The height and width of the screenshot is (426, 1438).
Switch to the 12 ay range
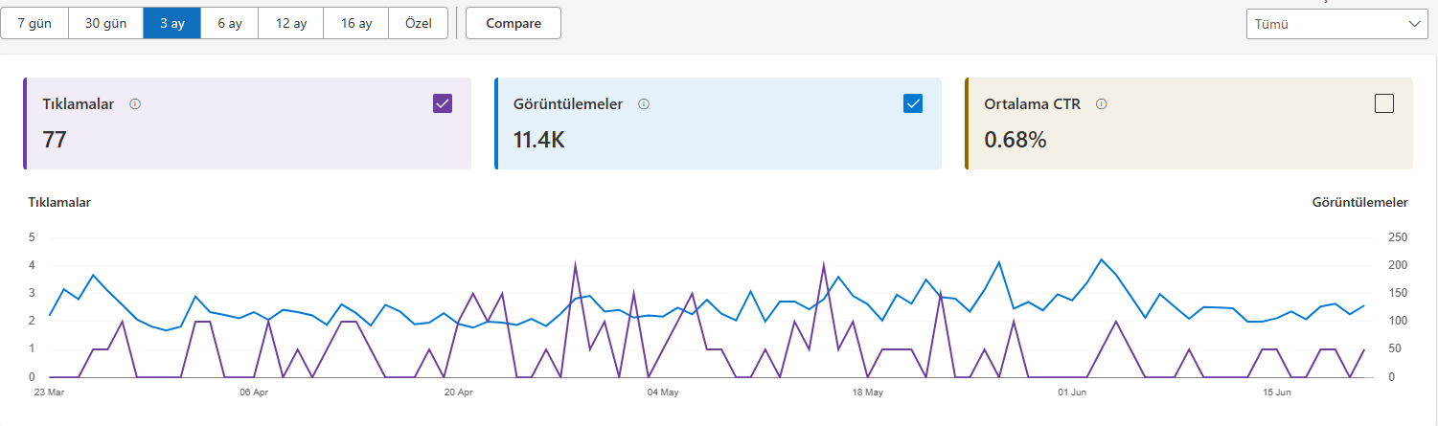pyautogui.click(x=290, y=24)
